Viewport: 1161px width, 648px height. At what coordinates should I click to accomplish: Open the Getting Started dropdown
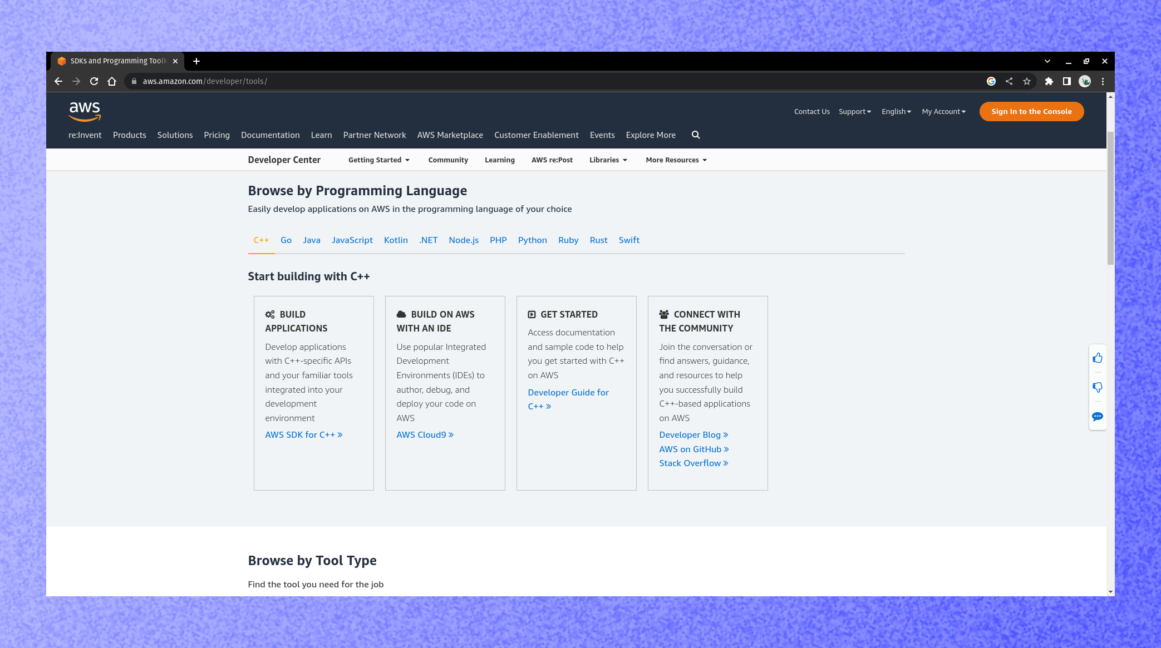click(x=378, y=160)
